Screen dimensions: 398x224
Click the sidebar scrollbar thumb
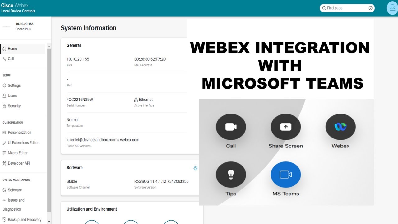tap(49, 130)
